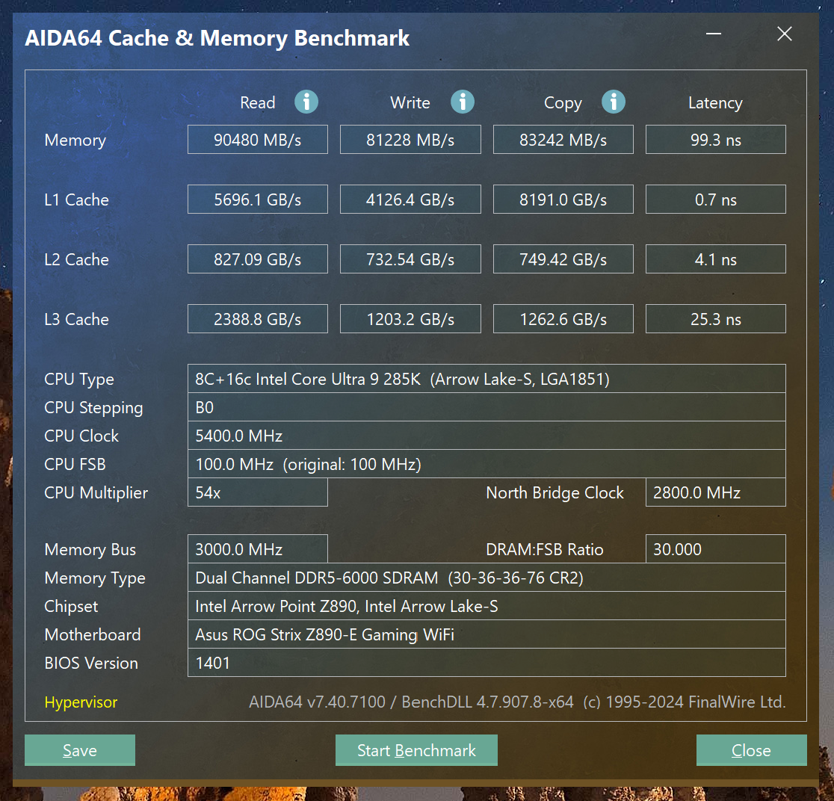Click the DRAM:FSB Ratio label
Viewport: 834px width, 801px height.
point(545,549)
